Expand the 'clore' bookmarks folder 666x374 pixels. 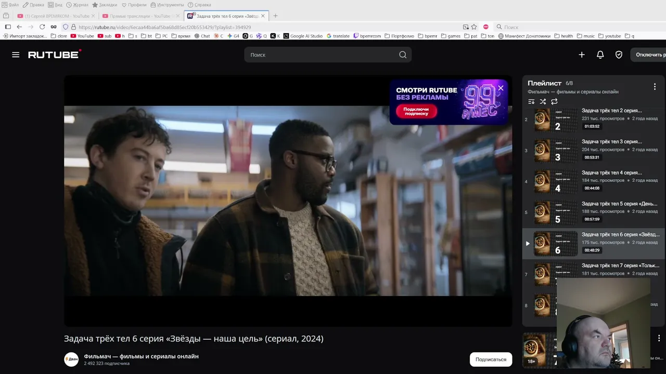58,36
